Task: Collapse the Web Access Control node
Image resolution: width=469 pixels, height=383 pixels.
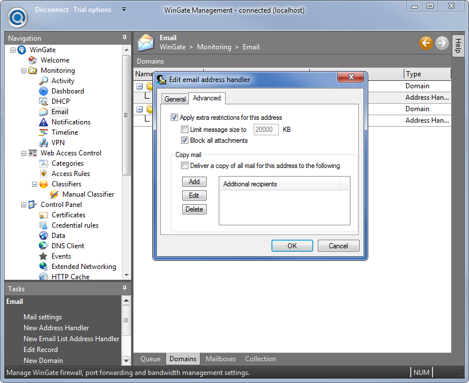Action: tap(23, 153)
